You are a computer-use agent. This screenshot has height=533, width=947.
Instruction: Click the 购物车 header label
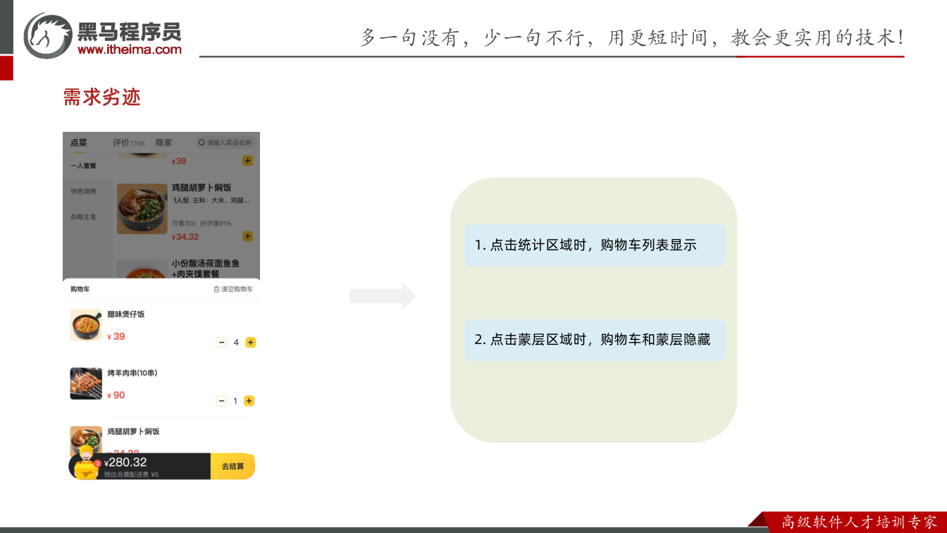[80, 290]
